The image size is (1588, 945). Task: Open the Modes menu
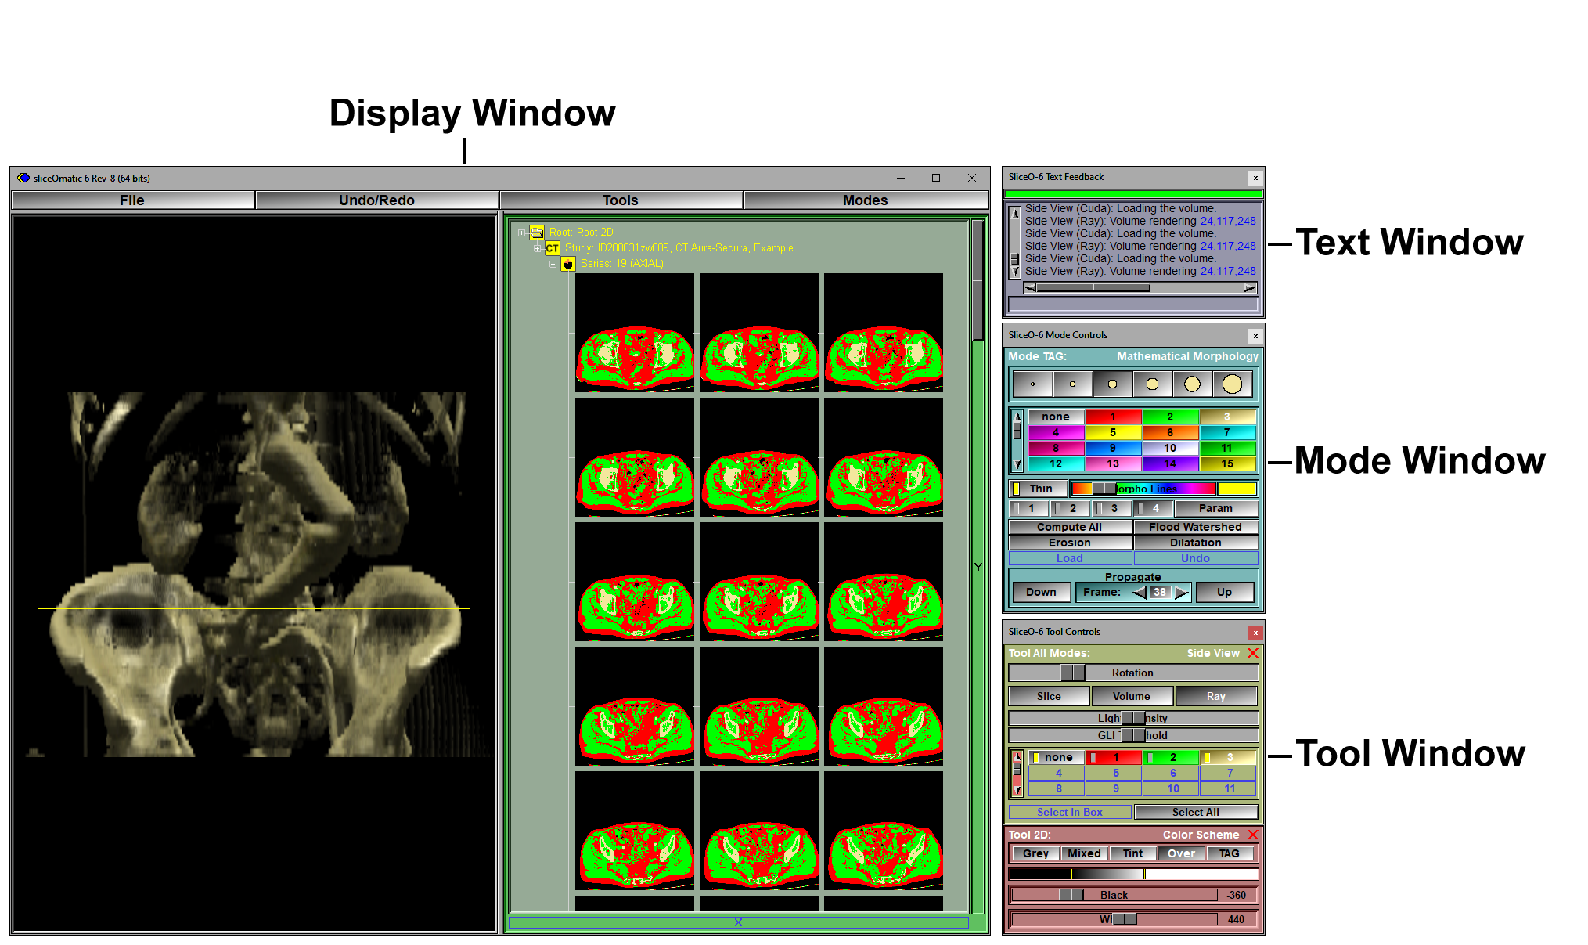pos(866,200)
